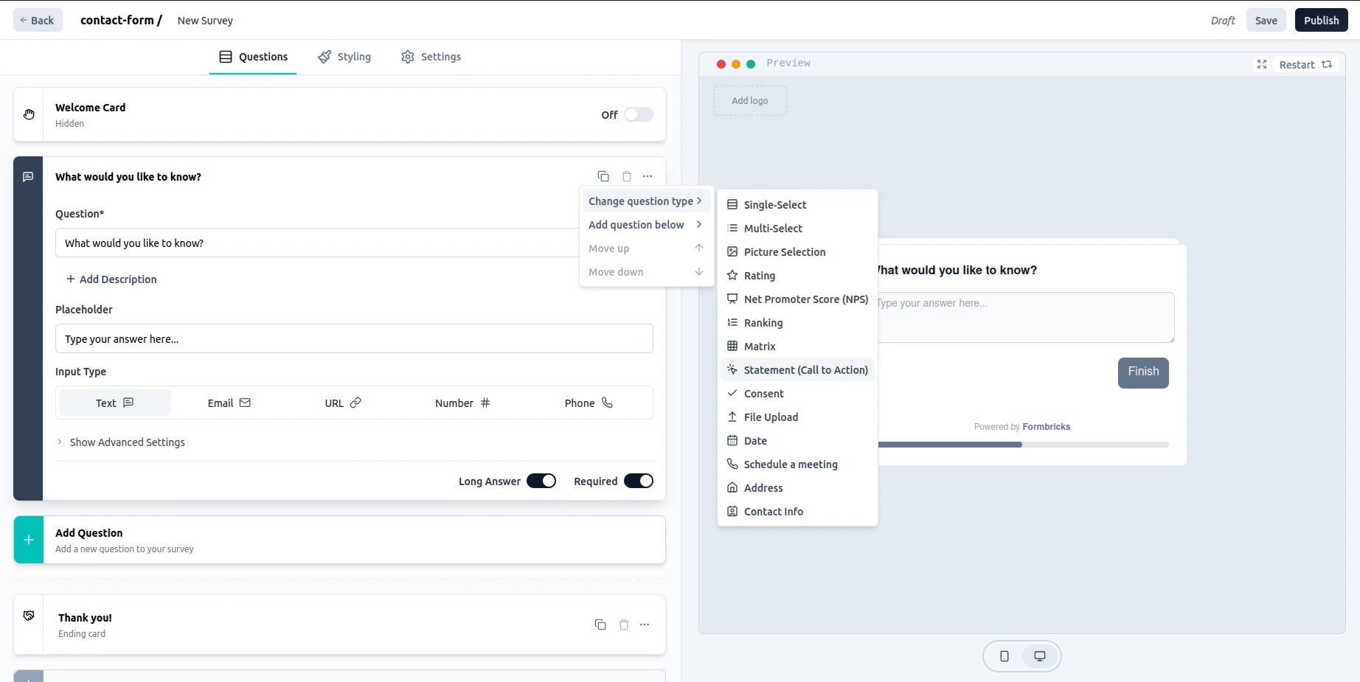Toggle the Required switch
The image size is (1360, 682).
coord(639,481)
